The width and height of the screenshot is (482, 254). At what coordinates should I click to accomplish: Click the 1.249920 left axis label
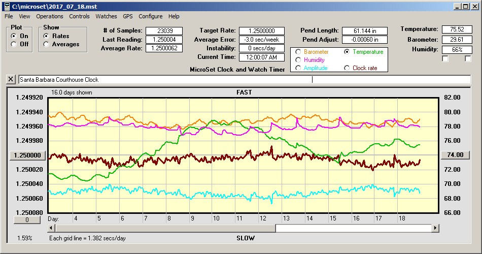coord(29,98)
